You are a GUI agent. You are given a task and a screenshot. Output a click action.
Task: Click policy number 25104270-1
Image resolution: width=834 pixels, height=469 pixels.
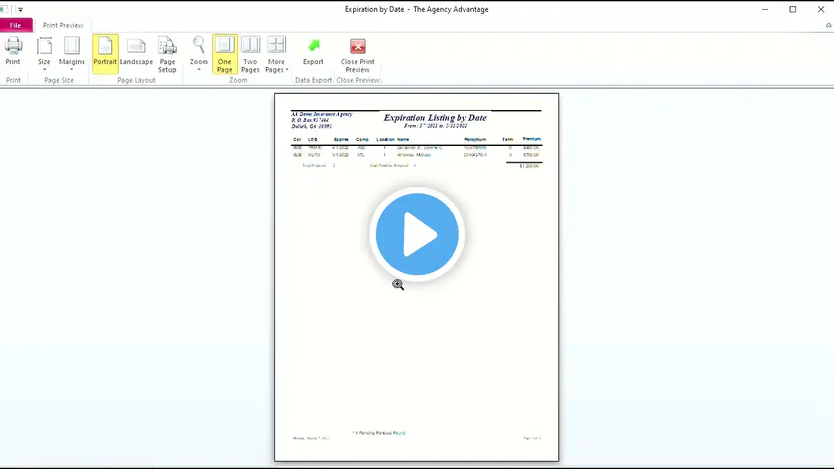point(475,155)
